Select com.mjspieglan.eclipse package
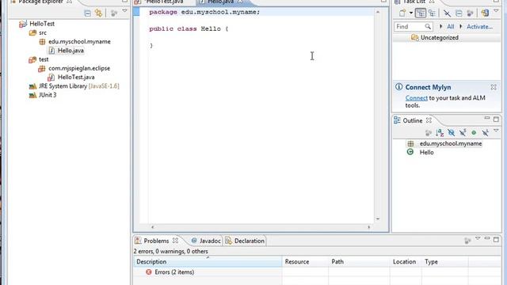 point(79,68)
